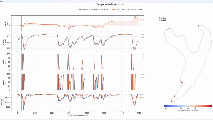213x120 pixels.
Task: Click the 'Accel. (%)' axis label
Action: (5, 82)
